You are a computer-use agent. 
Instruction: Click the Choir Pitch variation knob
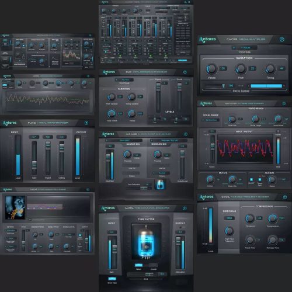click(241, 68)
